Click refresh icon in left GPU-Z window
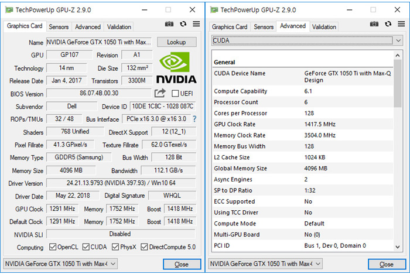Image resolution: width=410 pixels, height=274 pixels. 183,24
